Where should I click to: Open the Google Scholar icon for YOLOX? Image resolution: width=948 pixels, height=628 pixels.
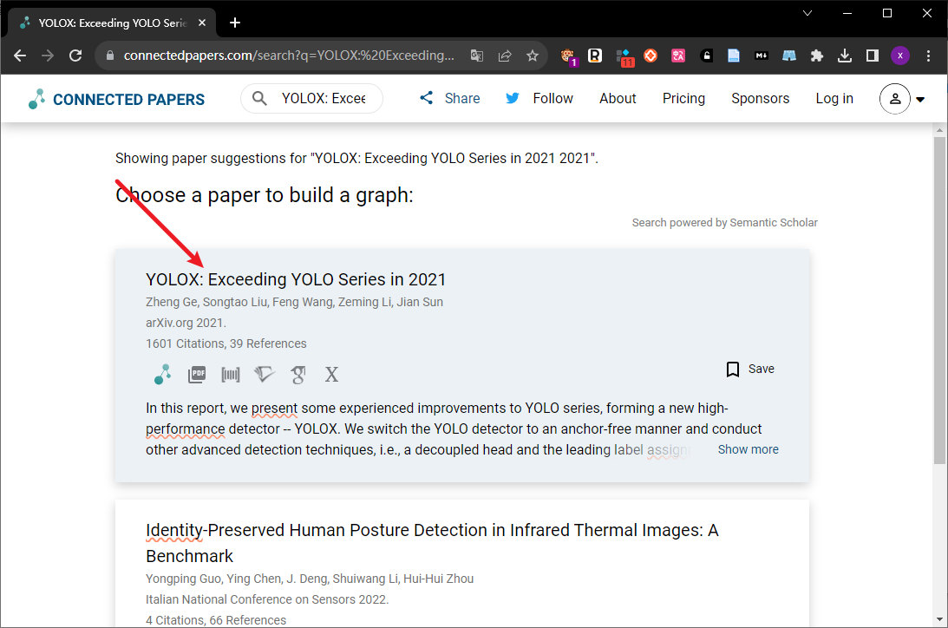pyautogui.click(x=297, y=374)
